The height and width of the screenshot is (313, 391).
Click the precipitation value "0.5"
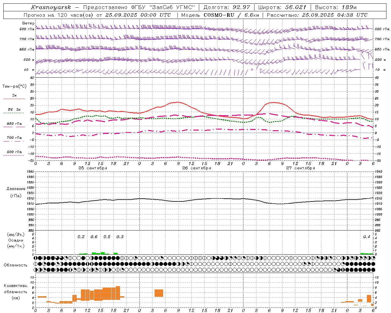tap(107, 237)
